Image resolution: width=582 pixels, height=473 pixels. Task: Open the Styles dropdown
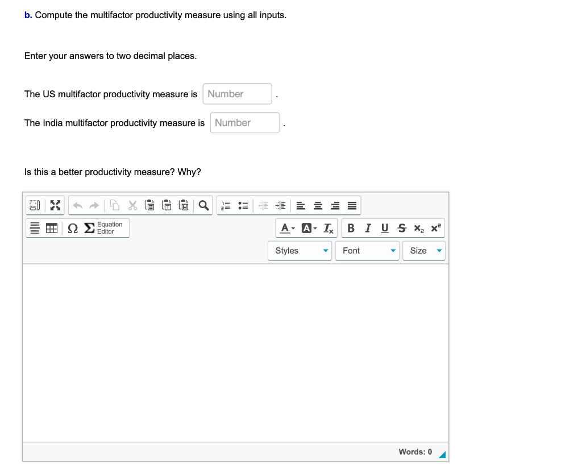[x=300, y=251]
